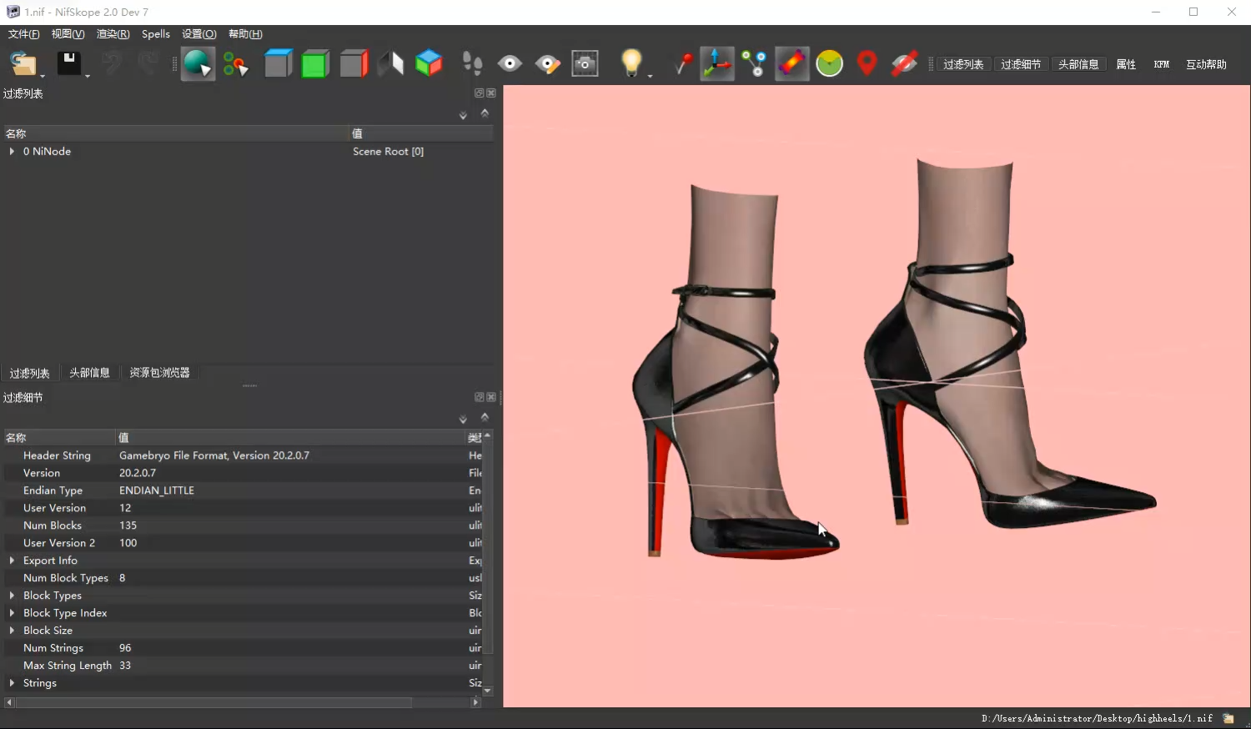Open the 设置(O) menu
This screenshot has height=729, width=1251.
[x=198, y=34]
